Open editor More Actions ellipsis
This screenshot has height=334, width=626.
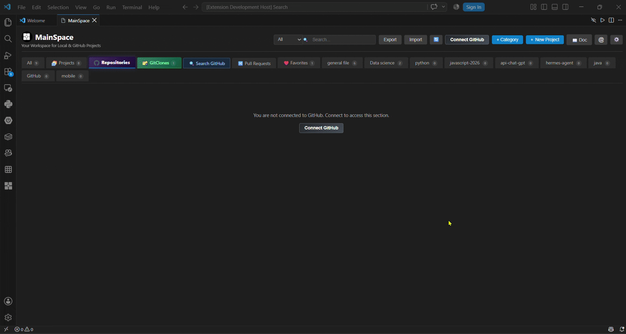pyautogui.click(x=620, y=20)
